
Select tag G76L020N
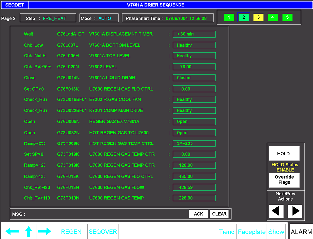coord(68,67)
